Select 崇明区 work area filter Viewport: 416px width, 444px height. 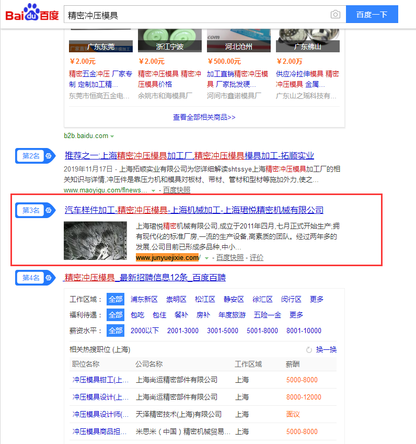176,299
